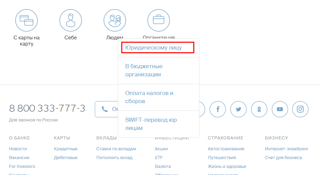Select 'SWIFT-перевод юр лицам' entry
Screen dimensions: 320x175
(159, 124)
